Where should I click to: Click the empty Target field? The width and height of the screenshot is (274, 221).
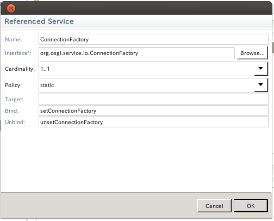tap(153, 99)
